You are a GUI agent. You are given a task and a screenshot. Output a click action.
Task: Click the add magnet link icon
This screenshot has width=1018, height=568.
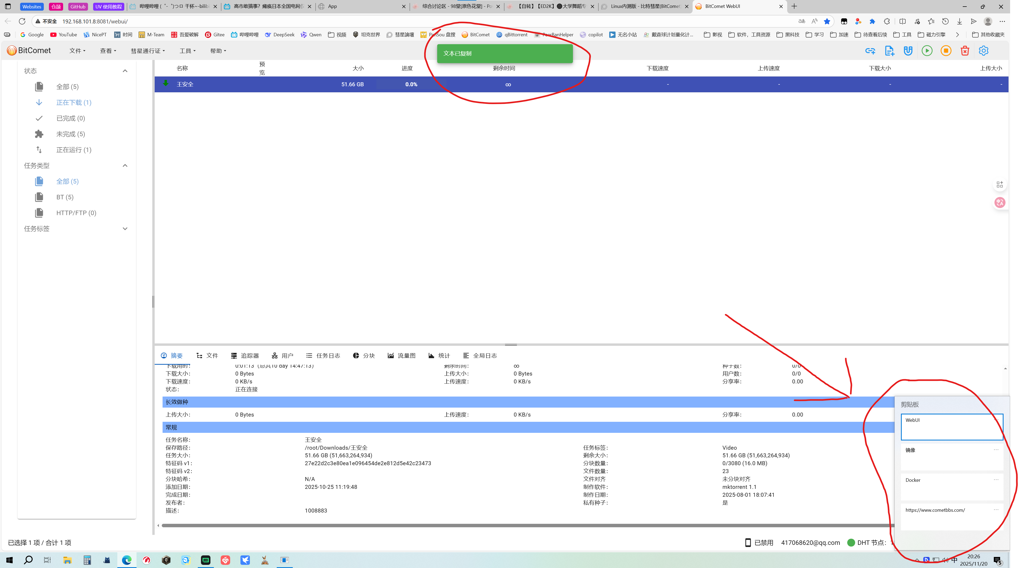(x=908, y=50)
